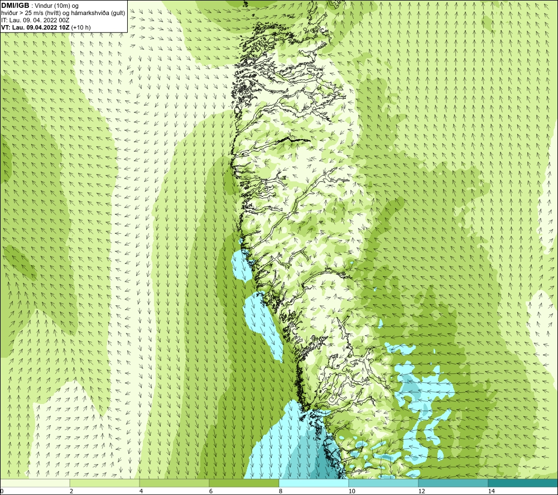Click the "hviður > 25 m/s" legend line
Viewport: 558px width, 495px height.
(62, 13)
